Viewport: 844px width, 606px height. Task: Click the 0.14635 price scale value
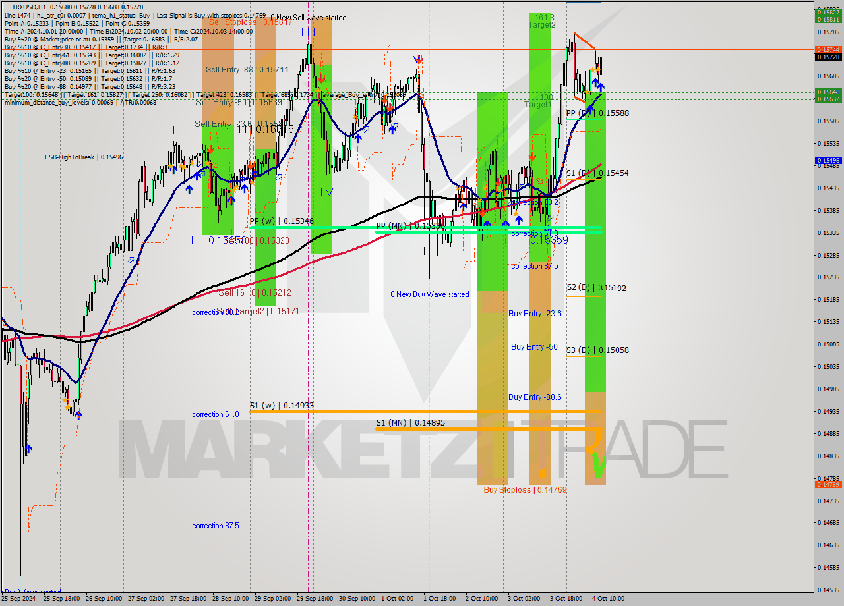[x=828, y=545]
